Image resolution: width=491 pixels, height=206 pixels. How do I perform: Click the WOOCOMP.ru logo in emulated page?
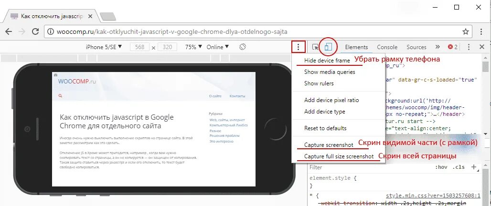(x=77, y=82)
